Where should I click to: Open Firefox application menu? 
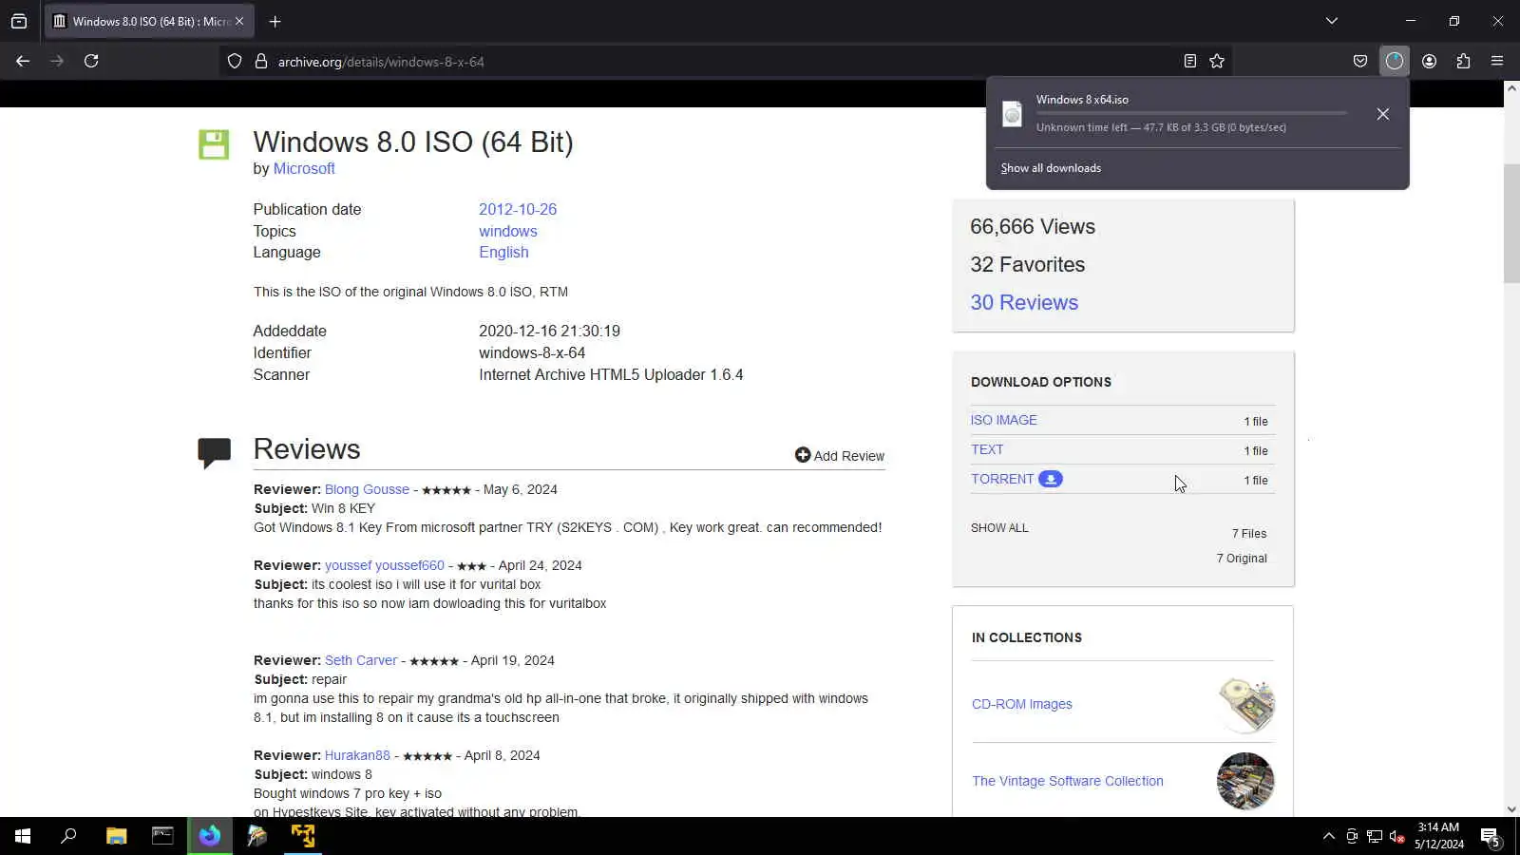click(x=1497, y=61)
